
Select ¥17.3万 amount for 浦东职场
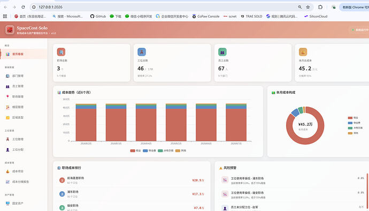tap(198, 194)
